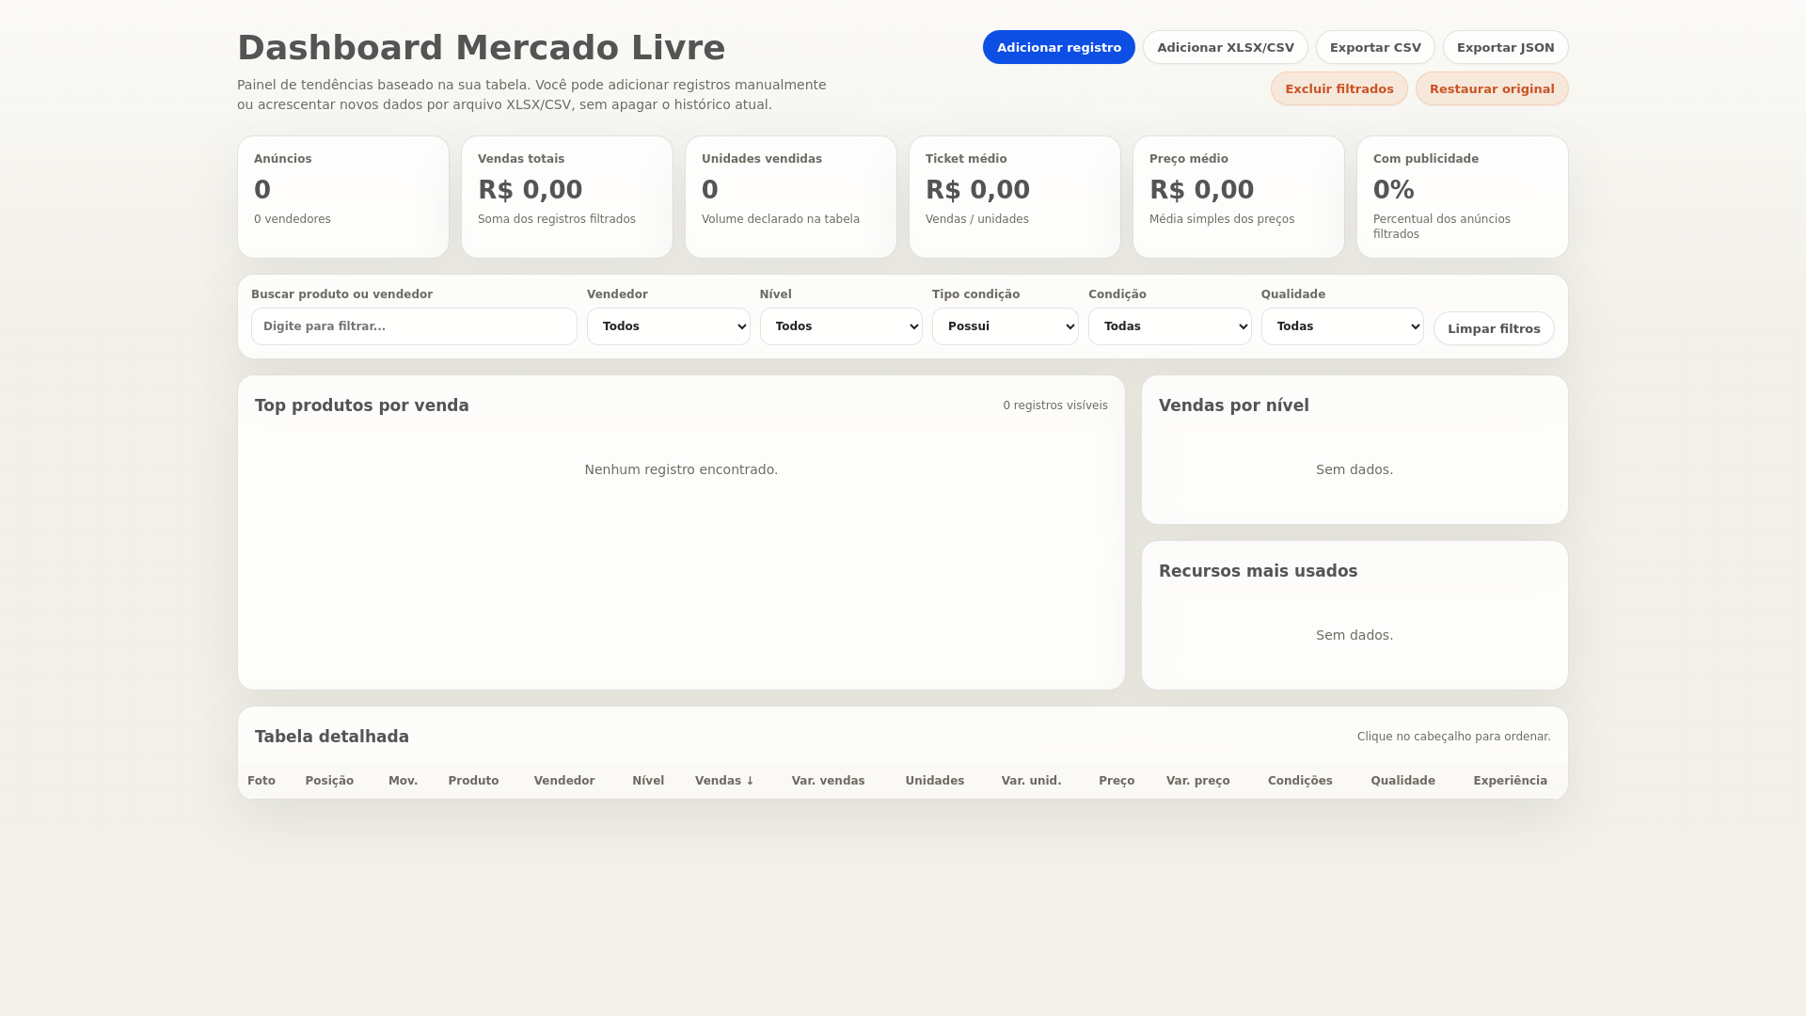Open the Adicionar XLSX/CSV upload
Image resolution: width=1806 pixels, height=1016 pixels.
[x=1225, y=47]
